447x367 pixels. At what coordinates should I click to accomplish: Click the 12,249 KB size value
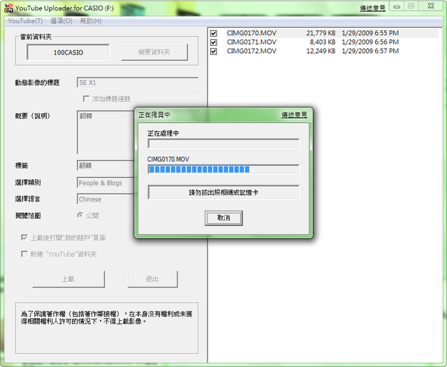(321, 51)
